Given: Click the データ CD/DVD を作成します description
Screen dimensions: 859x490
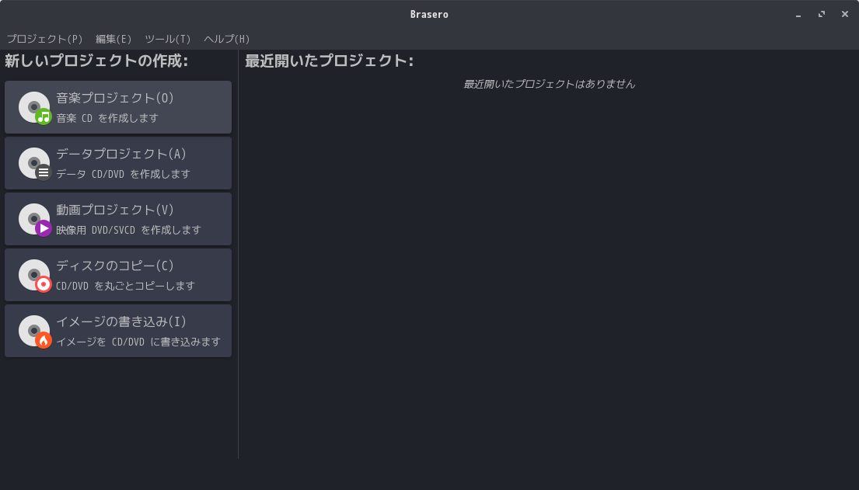Looking at the screenshot, I should coord(124,174).
